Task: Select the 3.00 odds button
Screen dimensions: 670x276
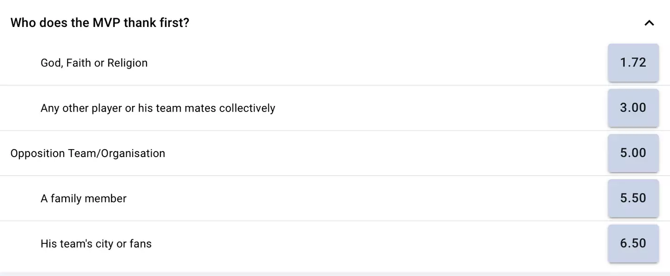Action: (633, 108)
